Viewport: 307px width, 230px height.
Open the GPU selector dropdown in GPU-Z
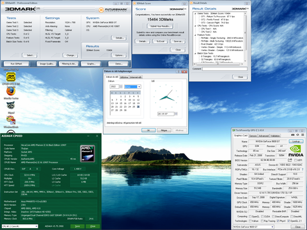click(x=253, y=227)
